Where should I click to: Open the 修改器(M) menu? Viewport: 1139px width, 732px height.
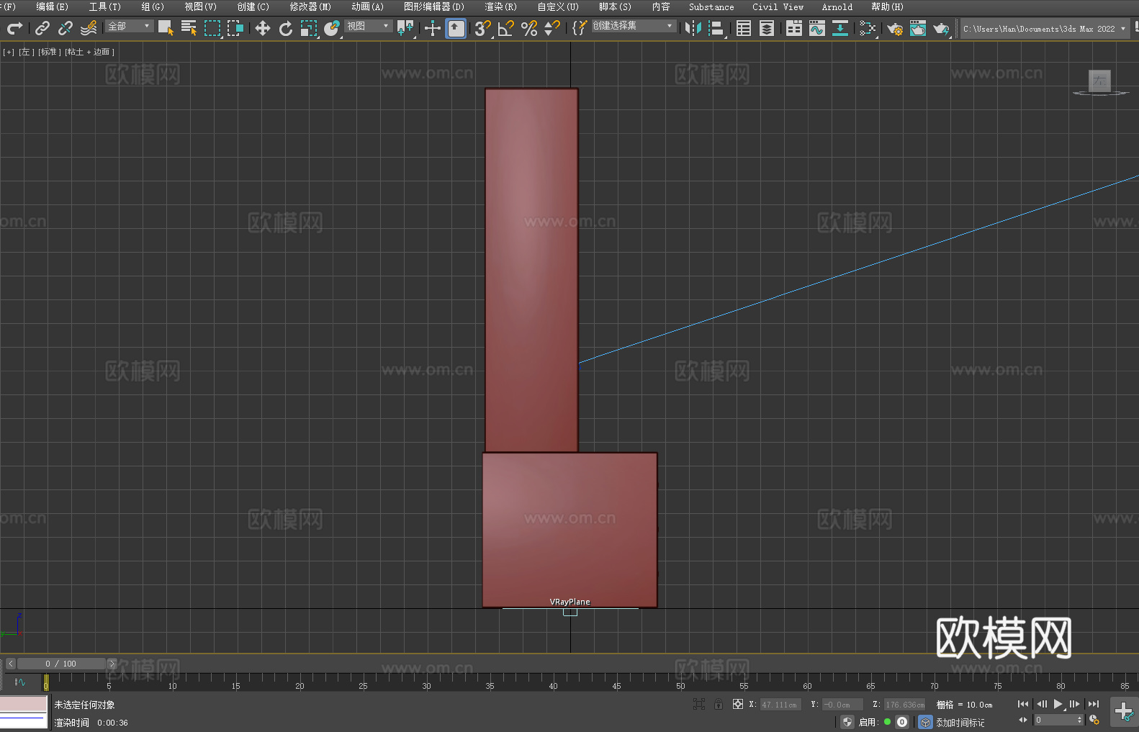click(310, 6)
